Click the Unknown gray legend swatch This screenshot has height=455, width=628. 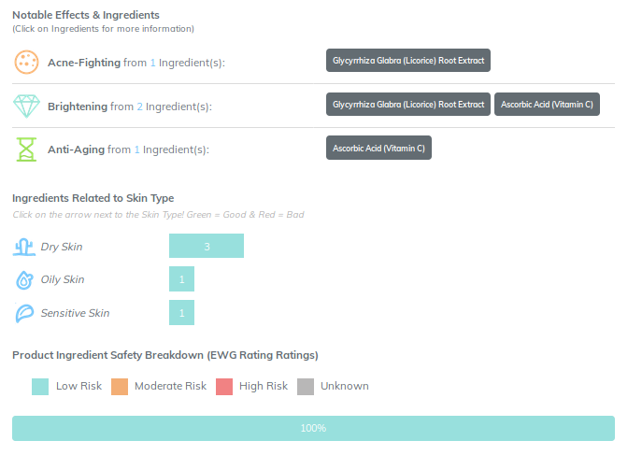point(306,387)
